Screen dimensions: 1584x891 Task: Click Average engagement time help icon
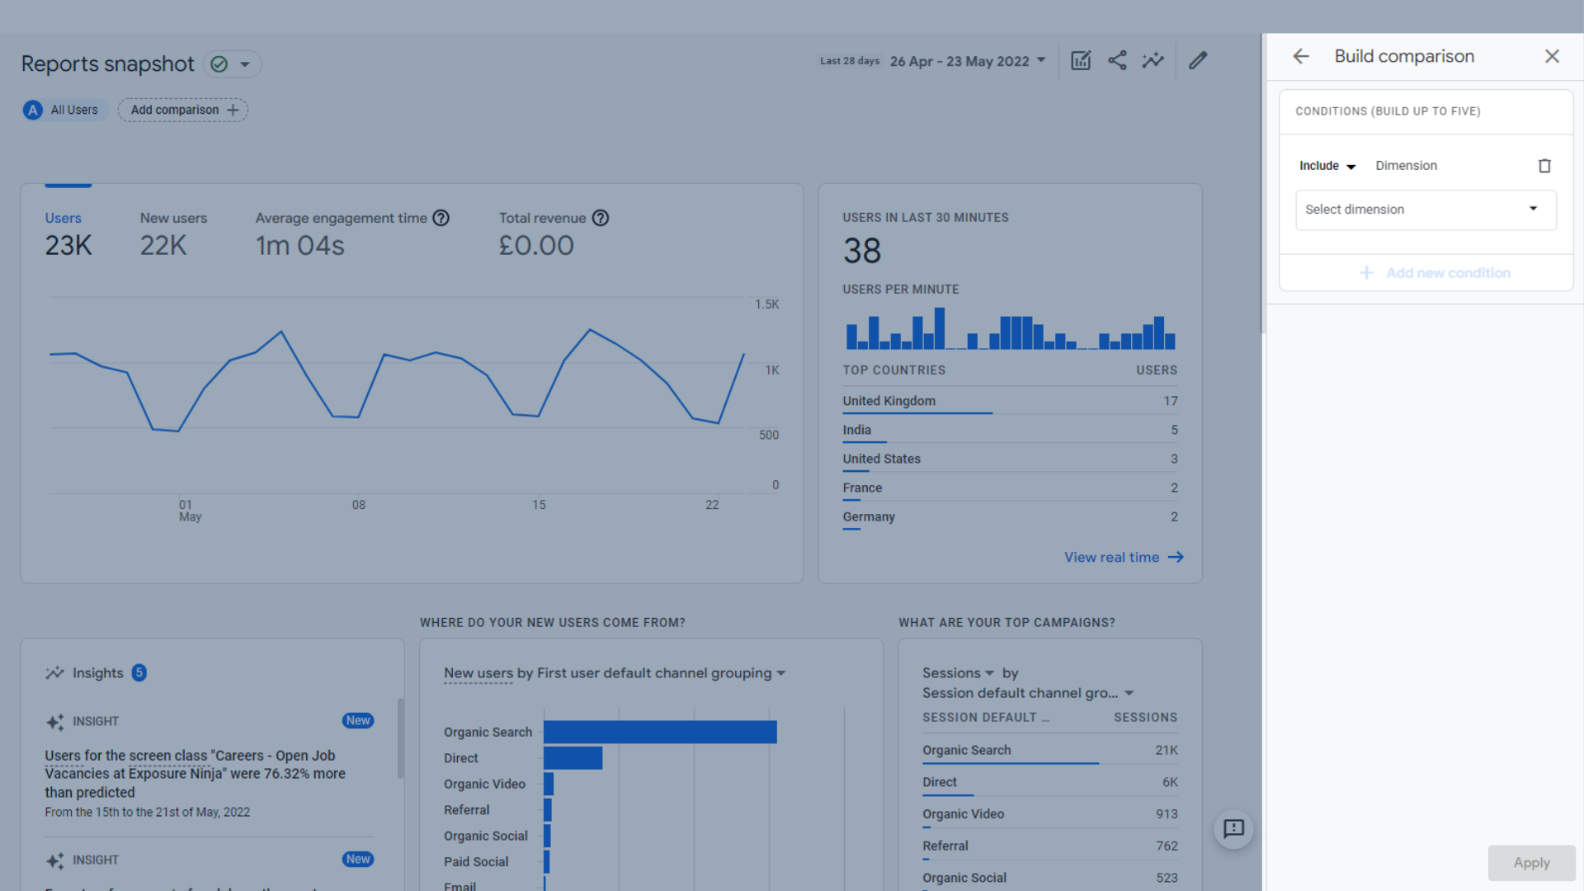point(441,218)
